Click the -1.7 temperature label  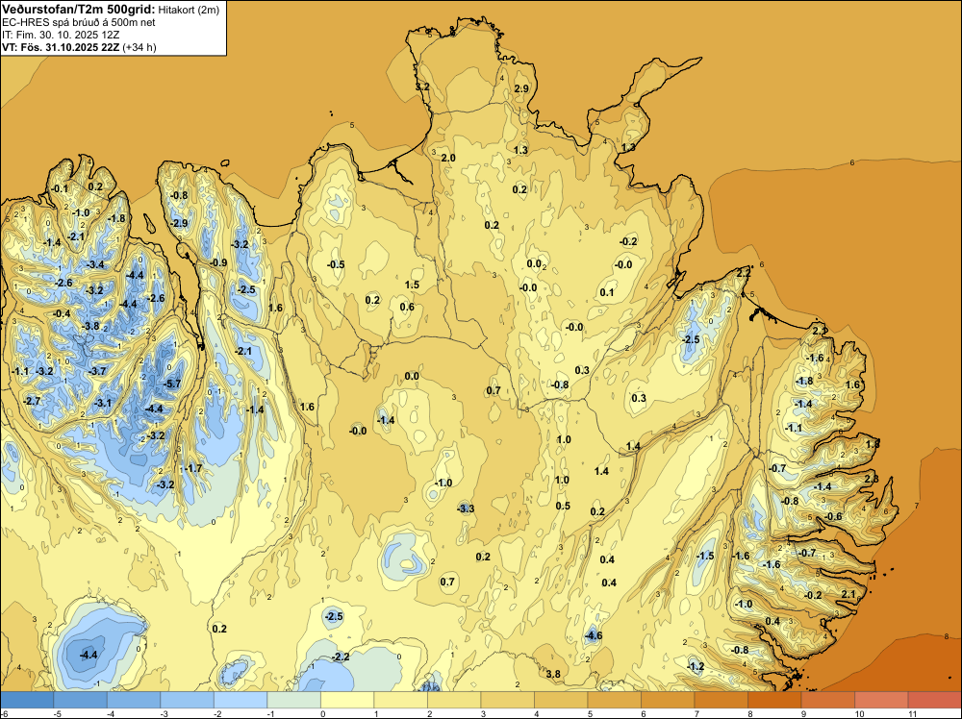tap(193, 468)
